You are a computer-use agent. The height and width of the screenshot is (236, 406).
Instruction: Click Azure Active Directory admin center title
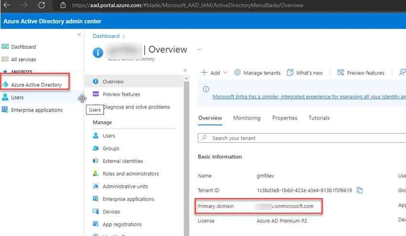click(53, 21)
